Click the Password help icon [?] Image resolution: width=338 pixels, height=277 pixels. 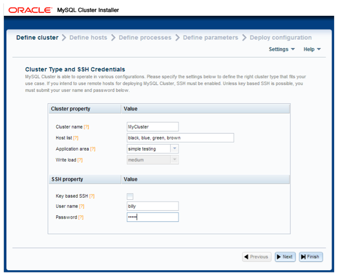[x=81, y=217]
